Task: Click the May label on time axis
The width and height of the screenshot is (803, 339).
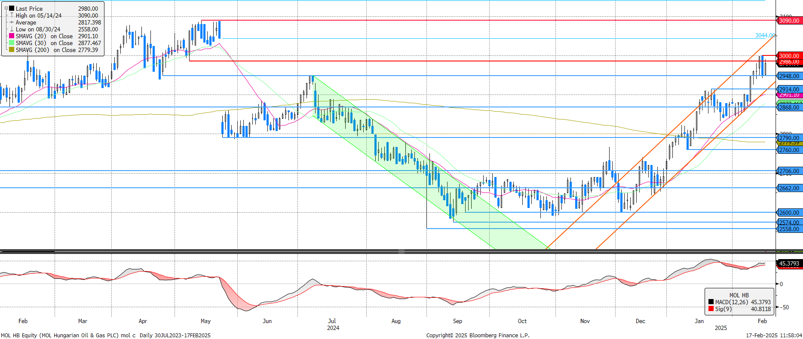Action: point(205,321)
